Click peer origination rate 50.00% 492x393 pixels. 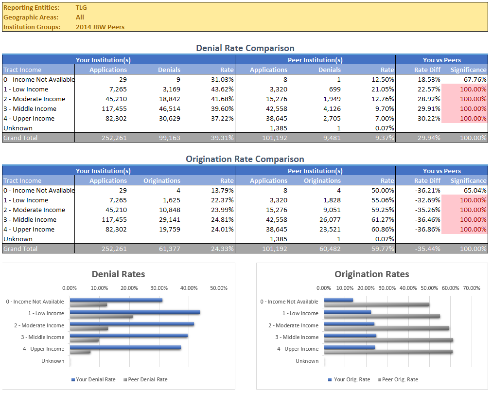click(383, 190)
